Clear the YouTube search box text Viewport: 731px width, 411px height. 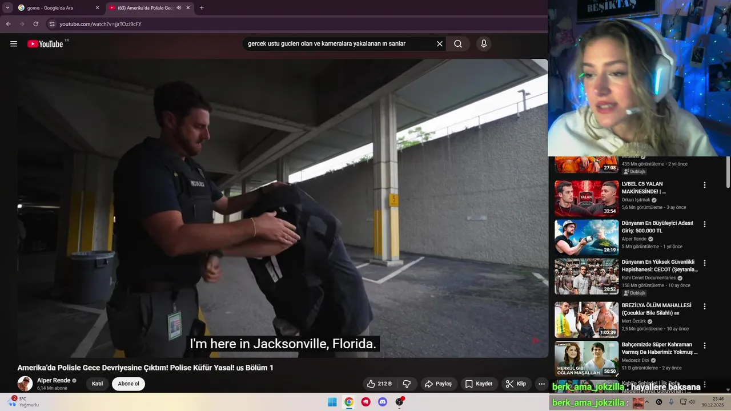tap(440, 44)
